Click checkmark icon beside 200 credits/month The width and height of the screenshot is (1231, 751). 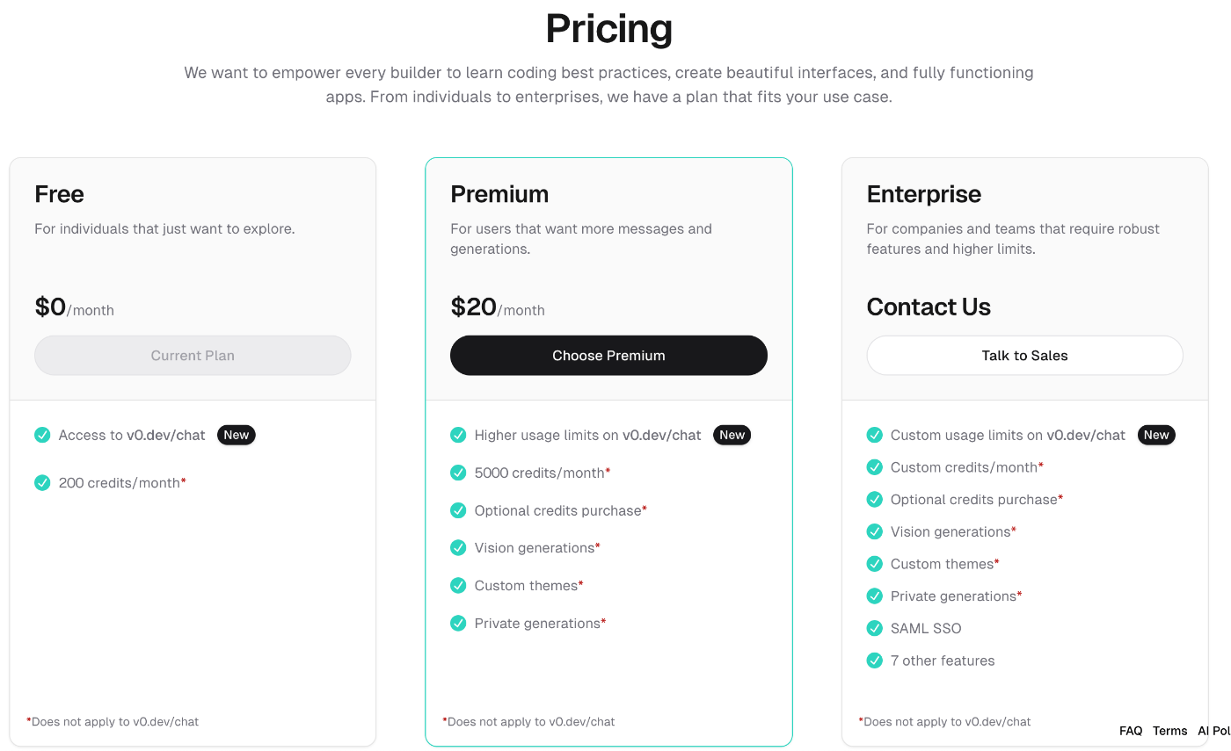[x=42, y=482]
